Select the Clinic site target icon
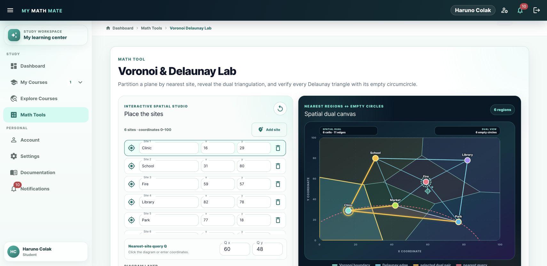 tap(131, 148)
